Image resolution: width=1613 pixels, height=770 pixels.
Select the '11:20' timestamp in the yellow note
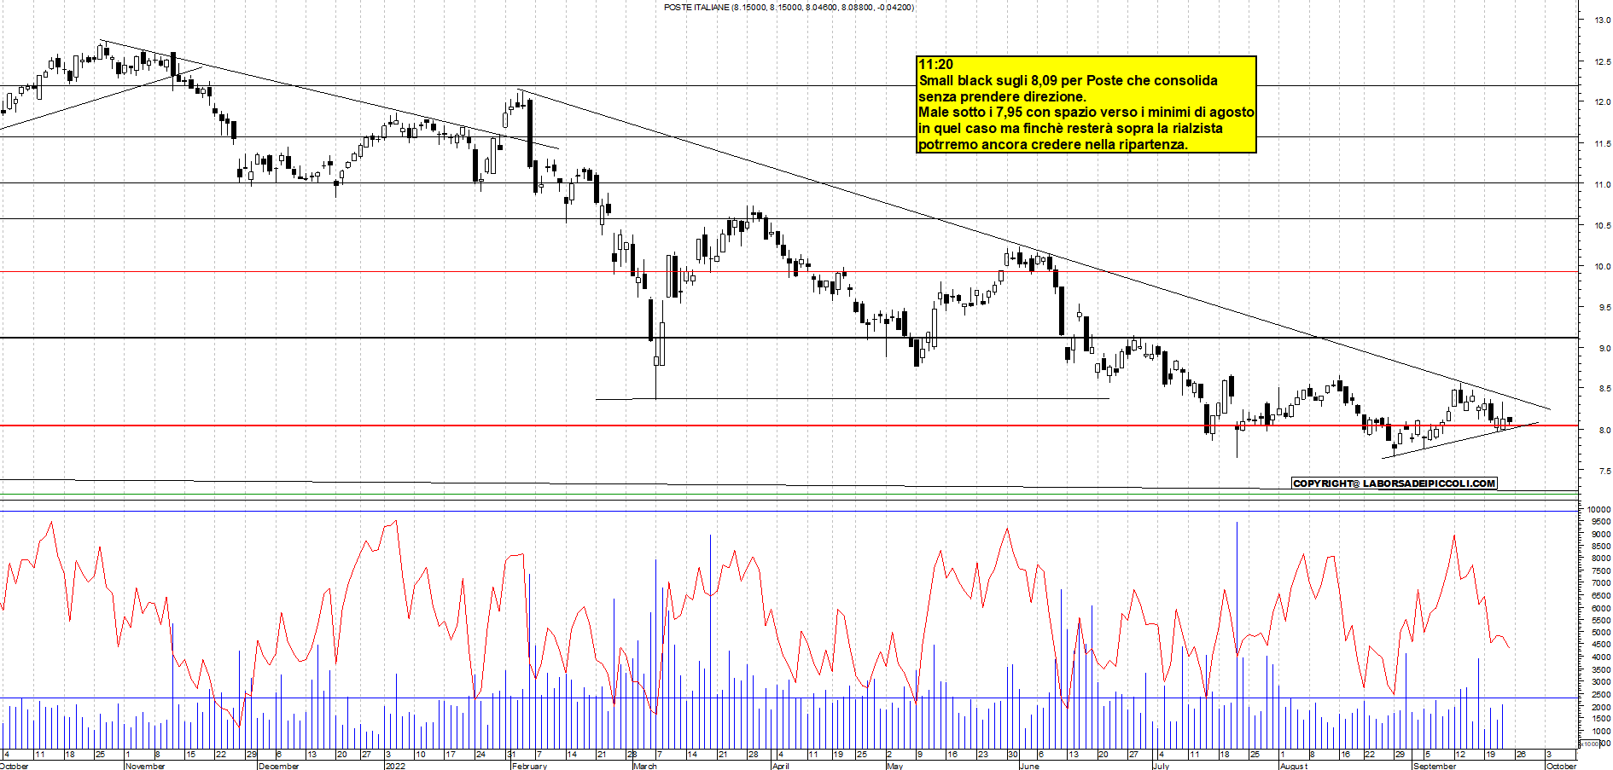point(935,65)
